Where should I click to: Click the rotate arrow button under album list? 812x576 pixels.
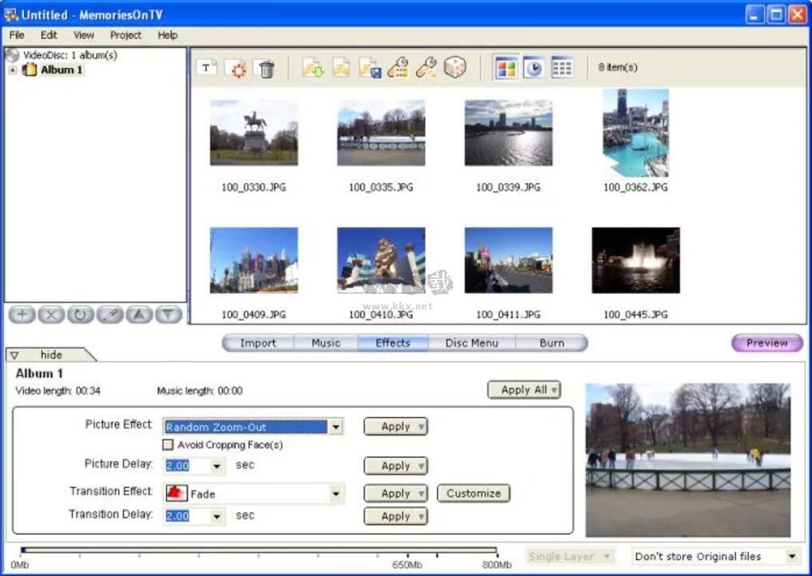(80, 315)
